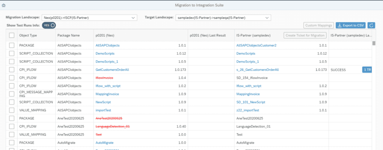Check the DemoScripts_1 row checkbox

click(x=12, y=62)
